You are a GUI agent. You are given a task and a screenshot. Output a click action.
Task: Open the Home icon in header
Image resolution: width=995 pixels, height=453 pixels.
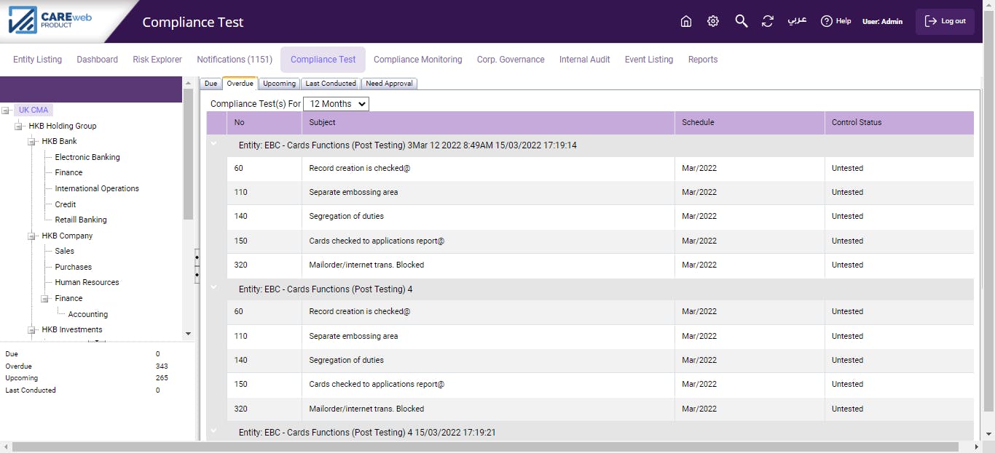pyautogui.click(x=685, y=21)
